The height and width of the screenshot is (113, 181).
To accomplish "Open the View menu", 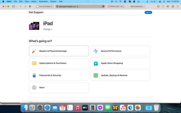I will point(27,2).
